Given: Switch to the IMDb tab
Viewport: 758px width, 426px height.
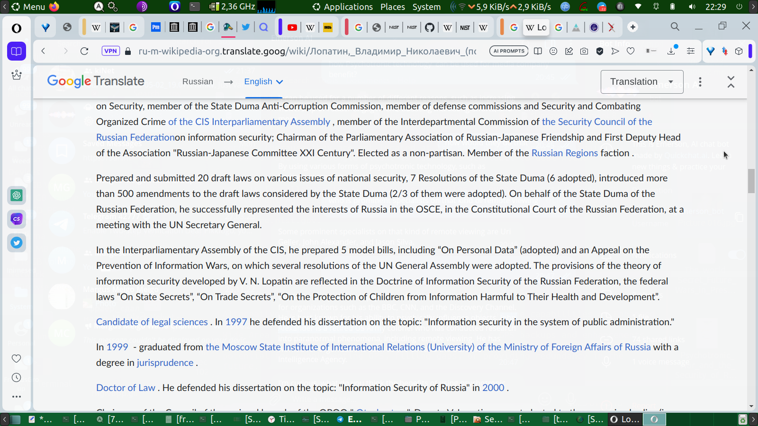Looking at the screenshot, I should click(x=328, y=27).
